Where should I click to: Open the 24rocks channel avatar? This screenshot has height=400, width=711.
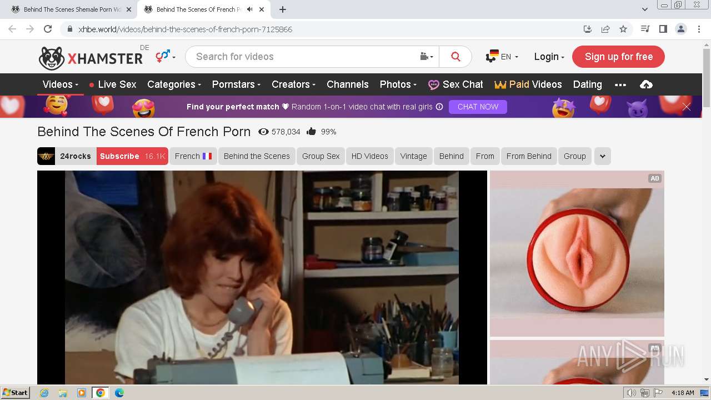(x=46, y=156)
